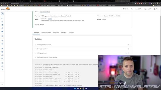Image resolution: width=161 pixels, height=90 pixels.
Task: Select the Build log tab
Action: 36,32
